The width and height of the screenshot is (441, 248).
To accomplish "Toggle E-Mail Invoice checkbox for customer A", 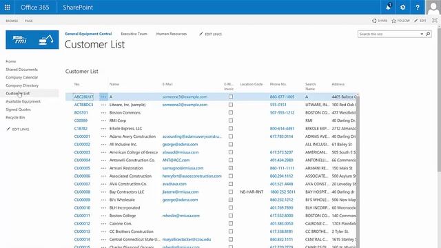I will (231, 96).
